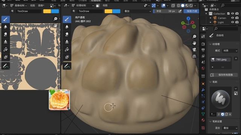Image resolution: width=241 pixels, height=135 pixels.
Task: Hide the Camera object in viewport
Action: pos(233,18)
